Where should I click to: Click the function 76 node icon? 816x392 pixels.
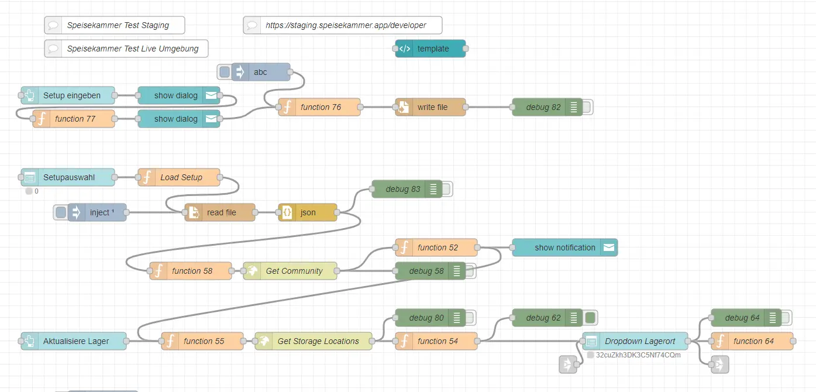click(287, 107)
